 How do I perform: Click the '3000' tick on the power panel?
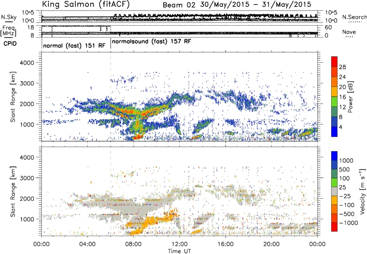click(27, 83)
